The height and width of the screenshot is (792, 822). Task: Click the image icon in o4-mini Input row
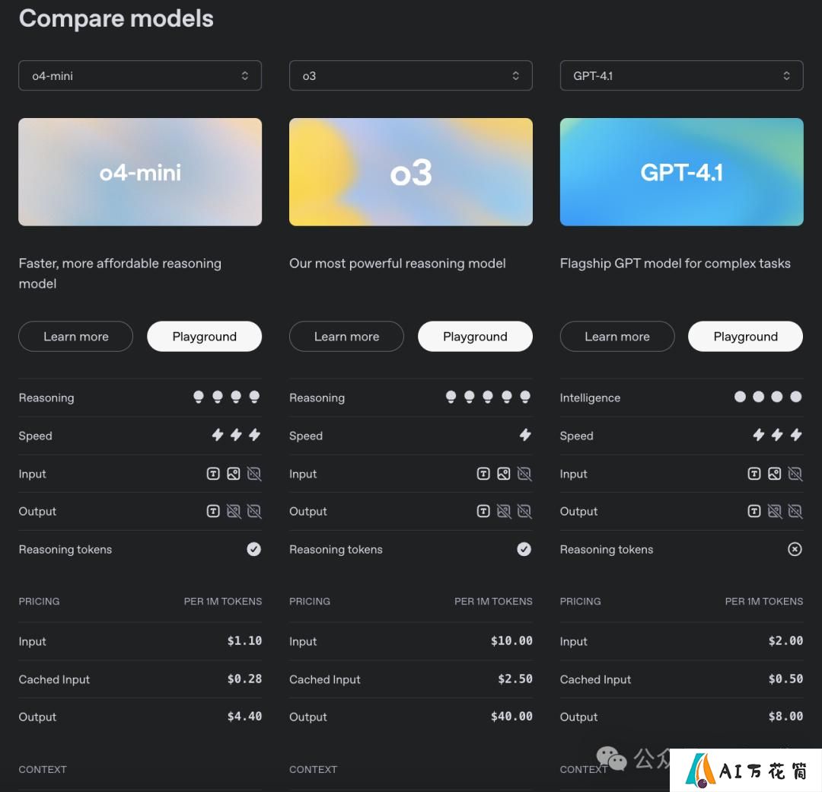pos(234,474)
